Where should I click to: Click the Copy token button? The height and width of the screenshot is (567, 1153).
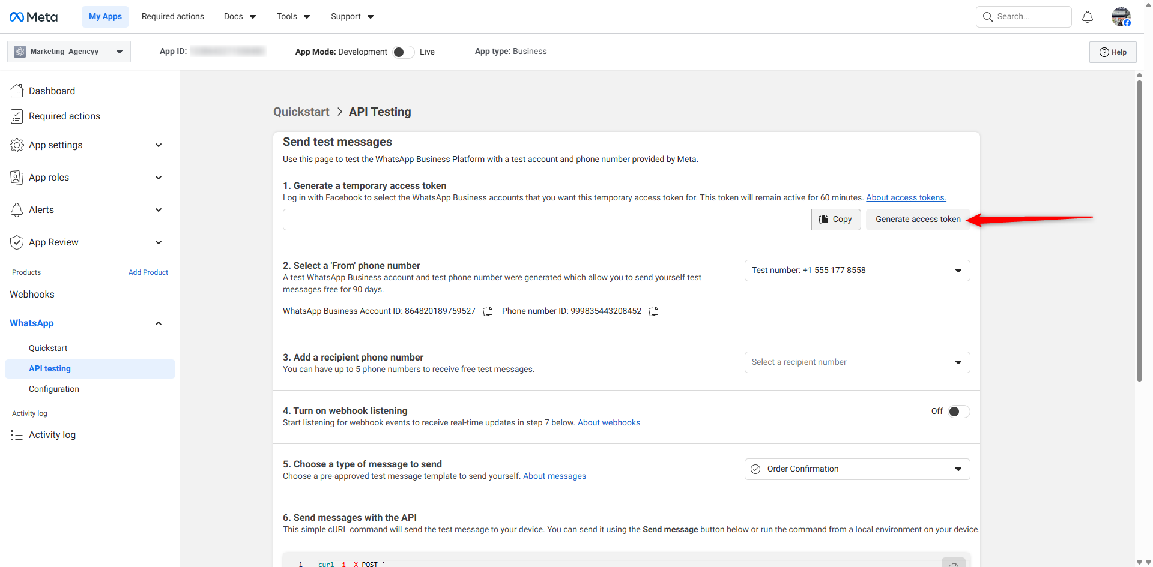(x=836, y=220)
